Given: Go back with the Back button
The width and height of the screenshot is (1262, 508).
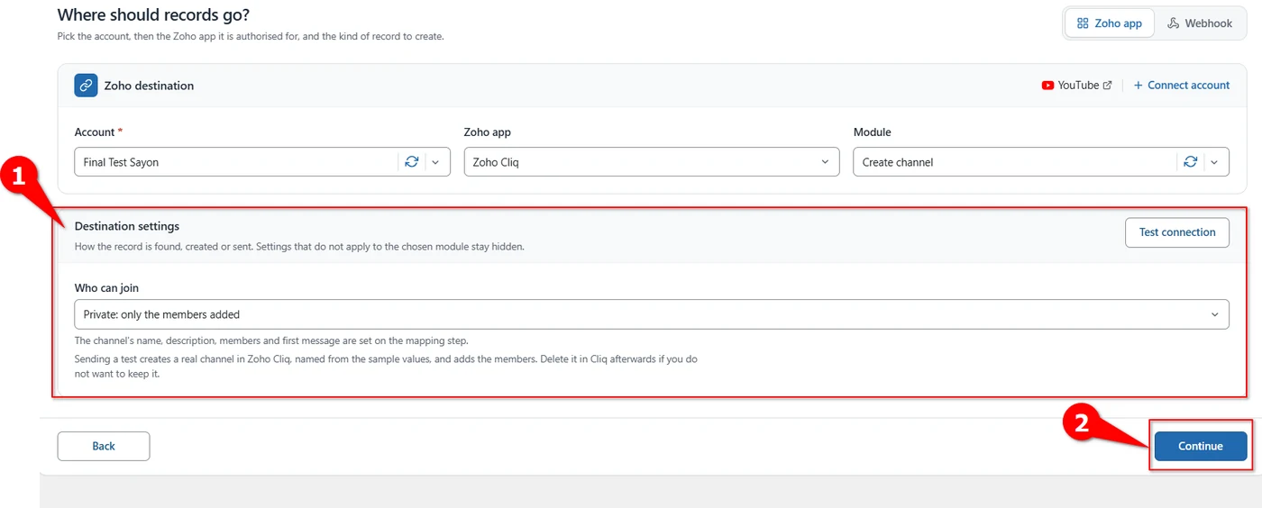Looking at the screenshot, I should [104, 446].
